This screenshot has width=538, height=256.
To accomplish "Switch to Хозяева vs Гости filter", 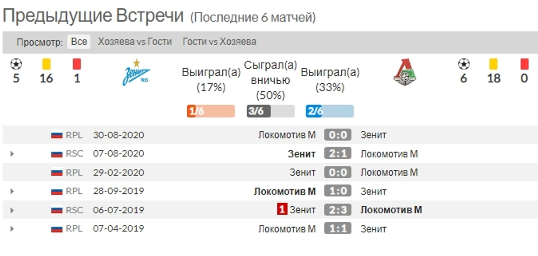I will [x=135, y=42].
